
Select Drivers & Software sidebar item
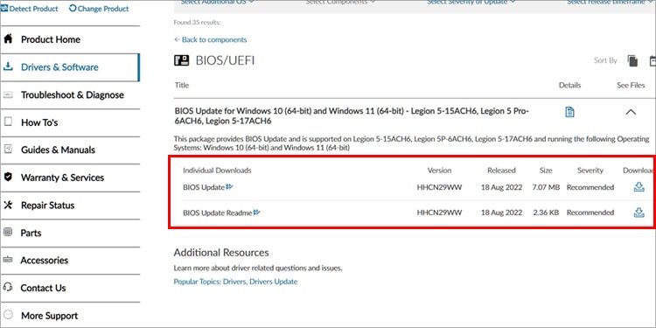tap(70, 67)
